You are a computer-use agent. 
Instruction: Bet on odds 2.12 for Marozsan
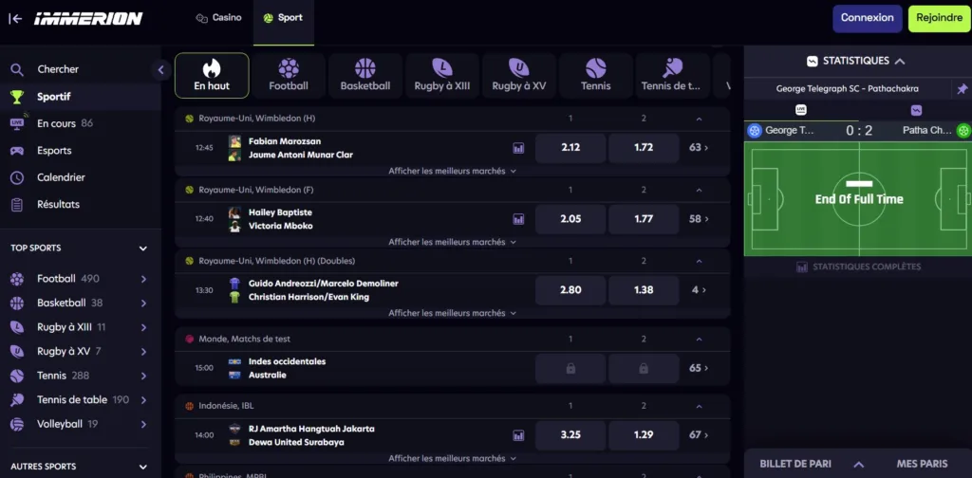pyautogui.click(x=570, y=148)
